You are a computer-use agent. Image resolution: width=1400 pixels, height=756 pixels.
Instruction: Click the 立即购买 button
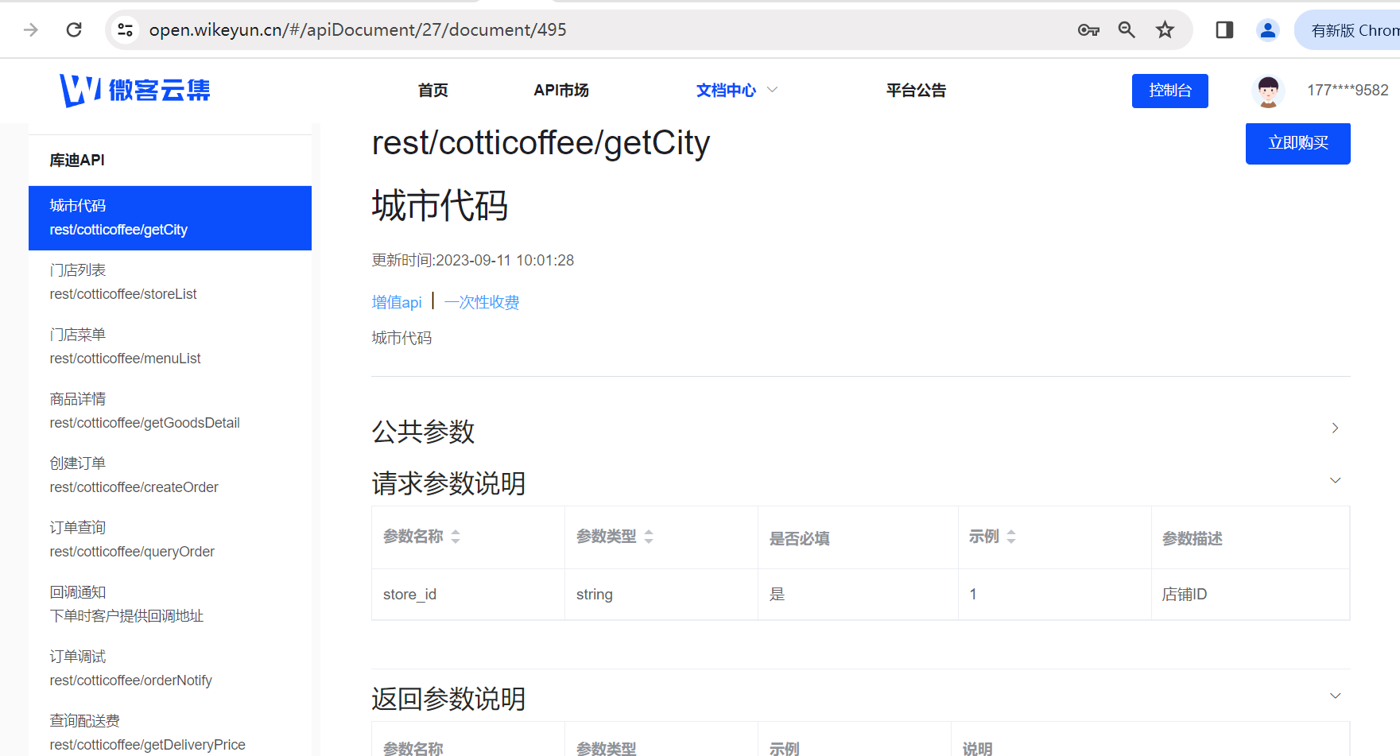[1298, 143]
